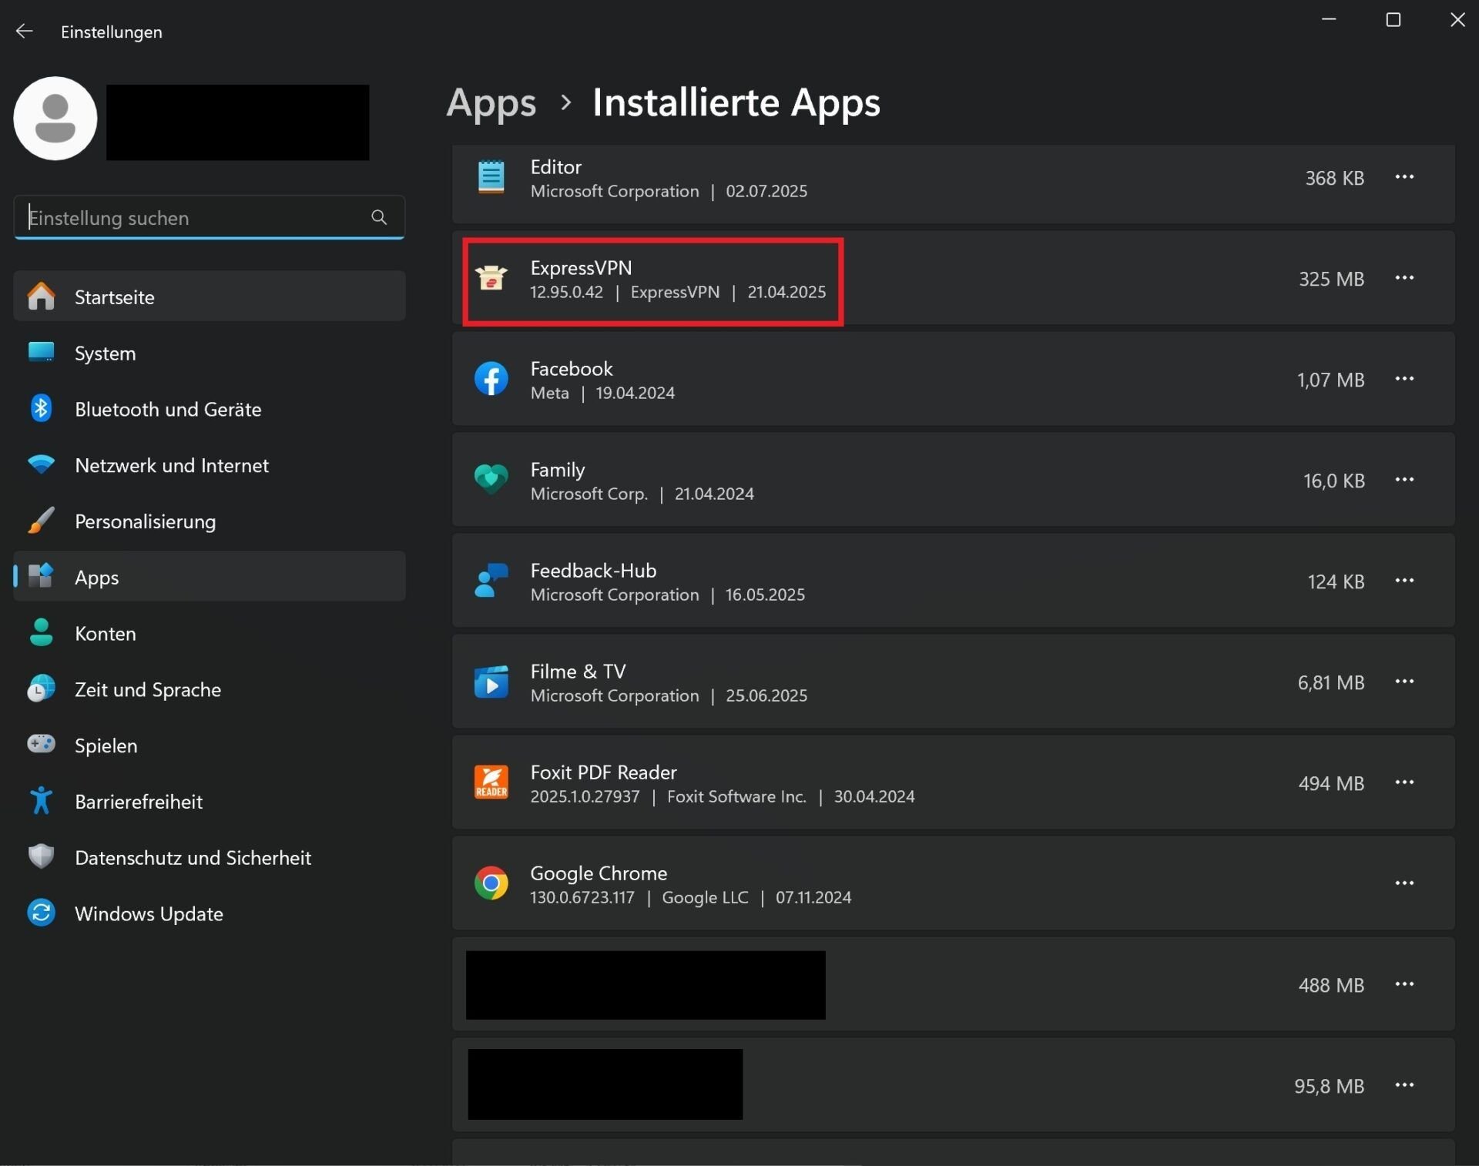Open Zeit und Sprache settings
Viewport: 1479px width, 1166px height.
click(210, 689)
